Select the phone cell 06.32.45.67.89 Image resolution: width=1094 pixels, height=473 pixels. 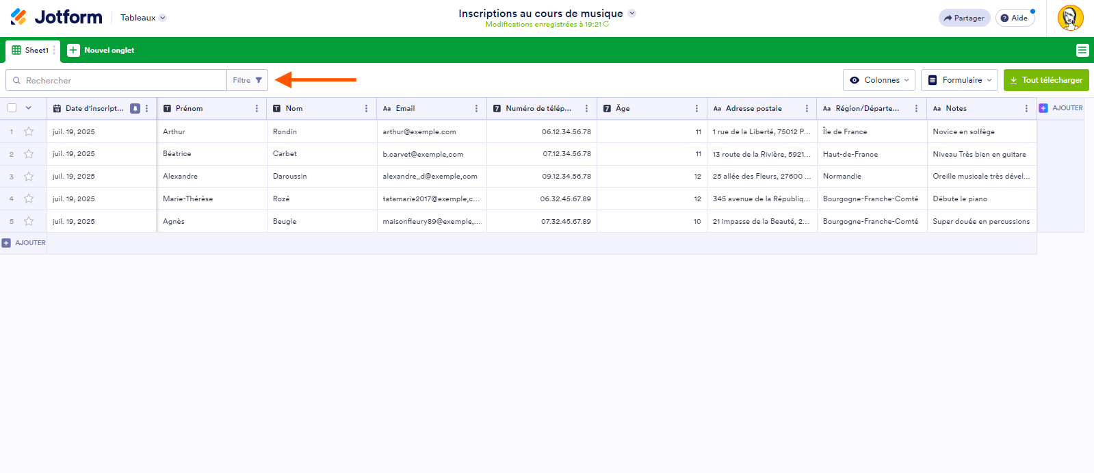tap(542, 199)
